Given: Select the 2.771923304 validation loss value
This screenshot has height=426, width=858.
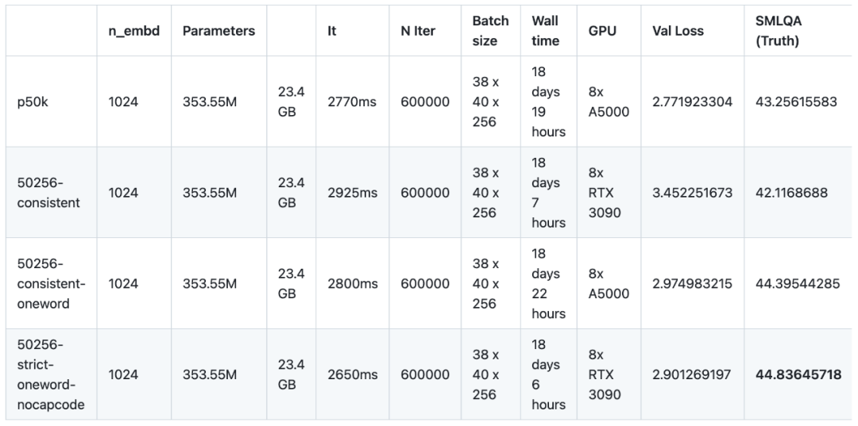Looking at the screenshot, I should 692,102.
